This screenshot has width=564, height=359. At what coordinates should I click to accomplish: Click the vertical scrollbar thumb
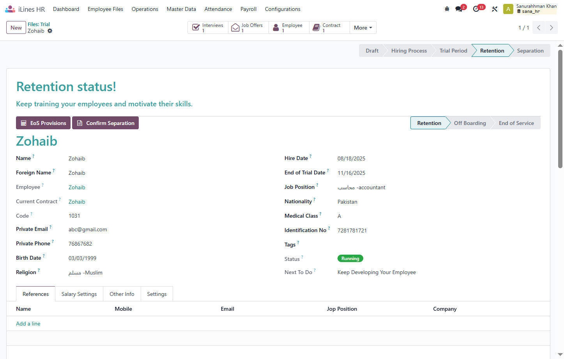tap(560, 109)
